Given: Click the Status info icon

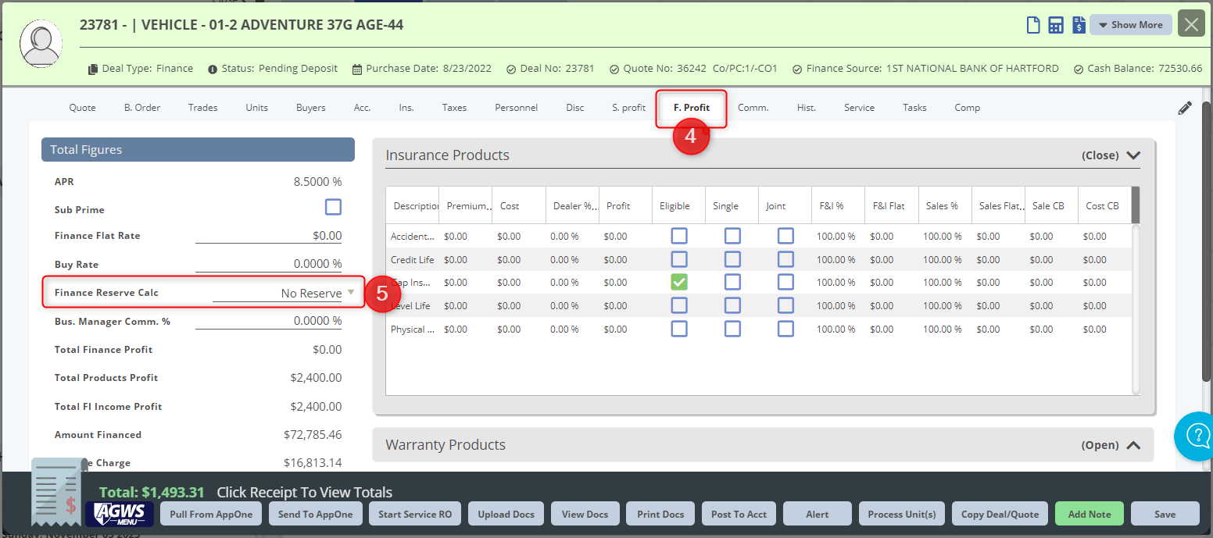Looking at the screenshot, I should [213, 69].
